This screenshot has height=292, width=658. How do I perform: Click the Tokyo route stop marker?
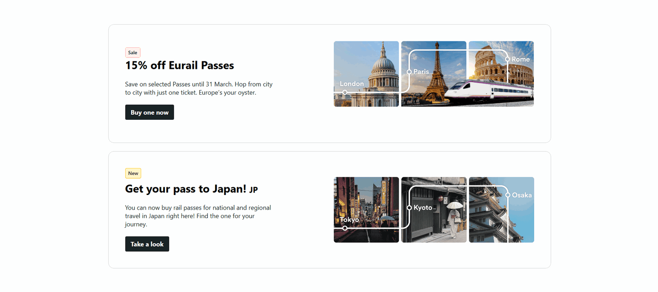point(345,228)
